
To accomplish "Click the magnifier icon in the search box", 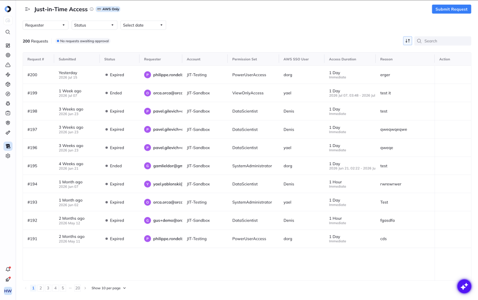I will point(419,41).
